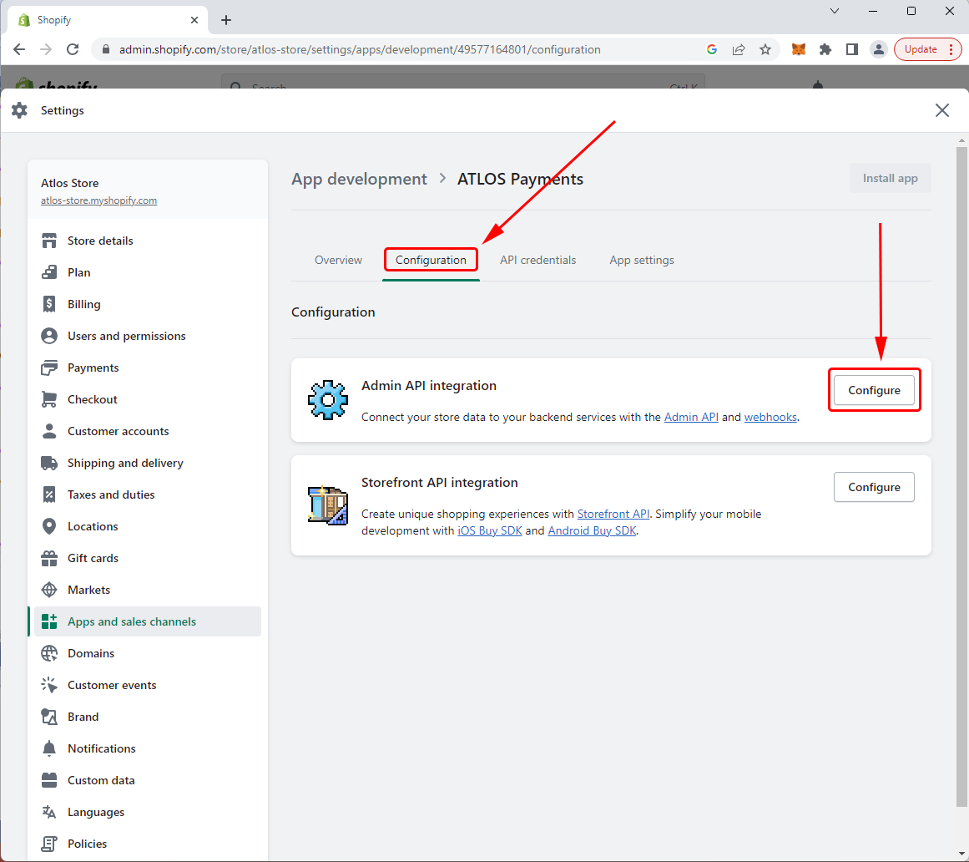Image resolution: width=969 pixels, height=862 pixels.
Task: Open the Admin API link
Action: 691,418
